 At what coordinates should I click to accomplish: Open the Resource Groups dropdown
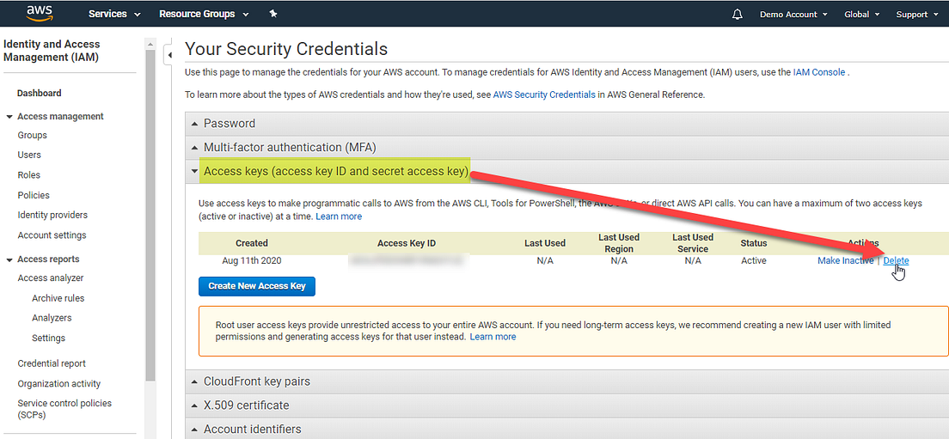click(204, 14)
